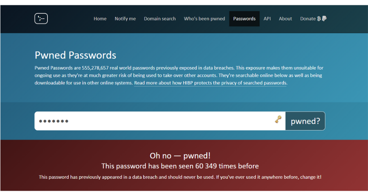Click the data breach warning sentence
The width and height of the screenshot is (368, 196).
(x=180, y=177)
